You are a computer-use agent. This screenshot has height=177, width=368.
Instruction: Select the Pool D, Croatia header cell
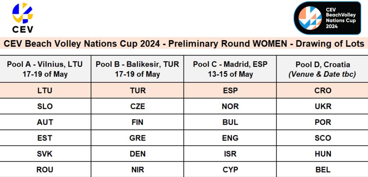[x=323, y=69]
